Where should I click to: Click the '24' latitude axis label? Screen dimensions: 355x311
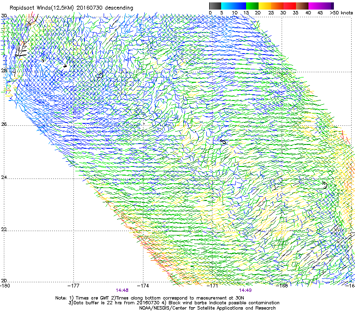pyautogui.click(x=4, y=178)
